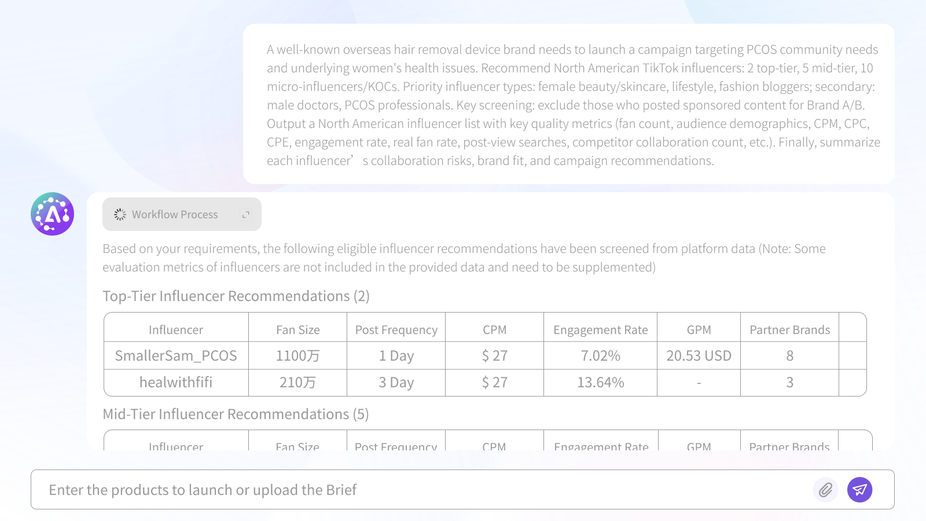Click the expand icon on Workflow Process
This screenshot has height=521, width=926.
point(246,215)
